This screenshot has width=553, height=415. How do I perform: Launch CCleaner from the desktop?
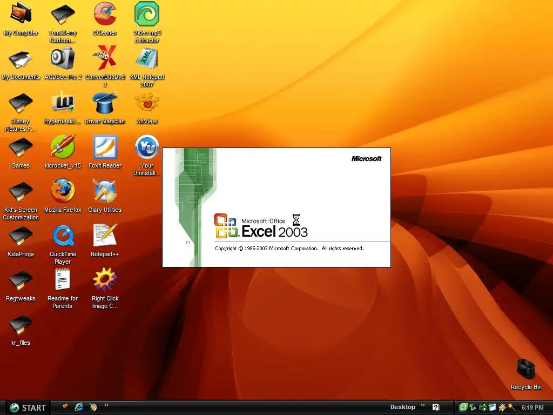pyautogui.click(x=105, y=18)
